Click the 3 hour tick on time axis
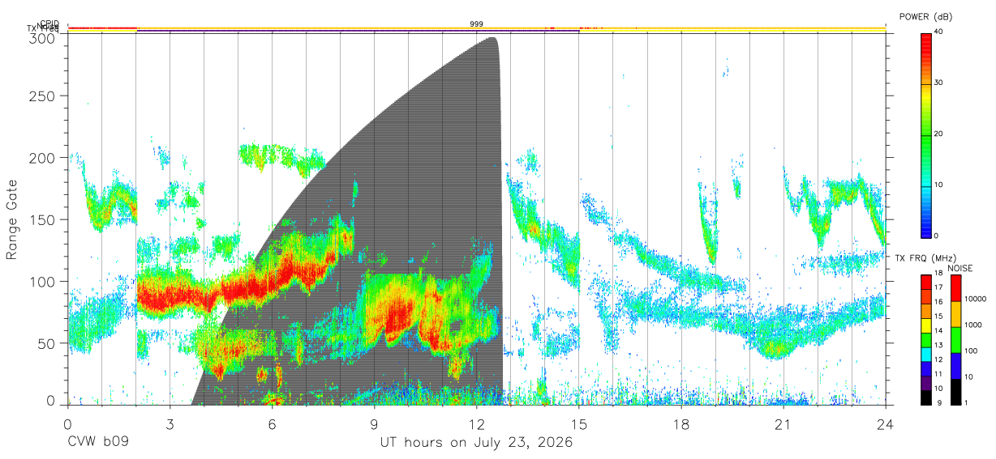 (170, 424)
